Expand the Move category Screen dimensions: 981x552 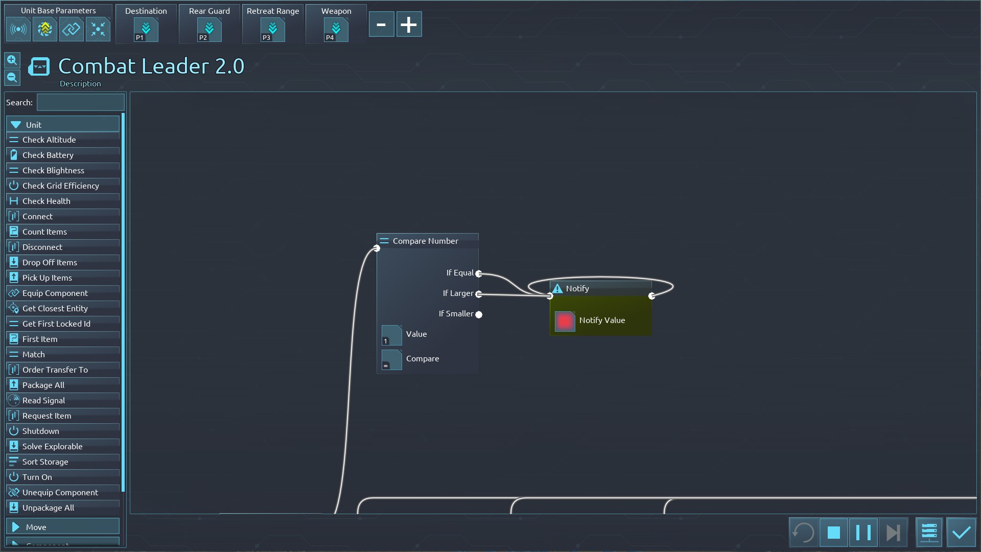pyautogui.click(x=62, y=527)
